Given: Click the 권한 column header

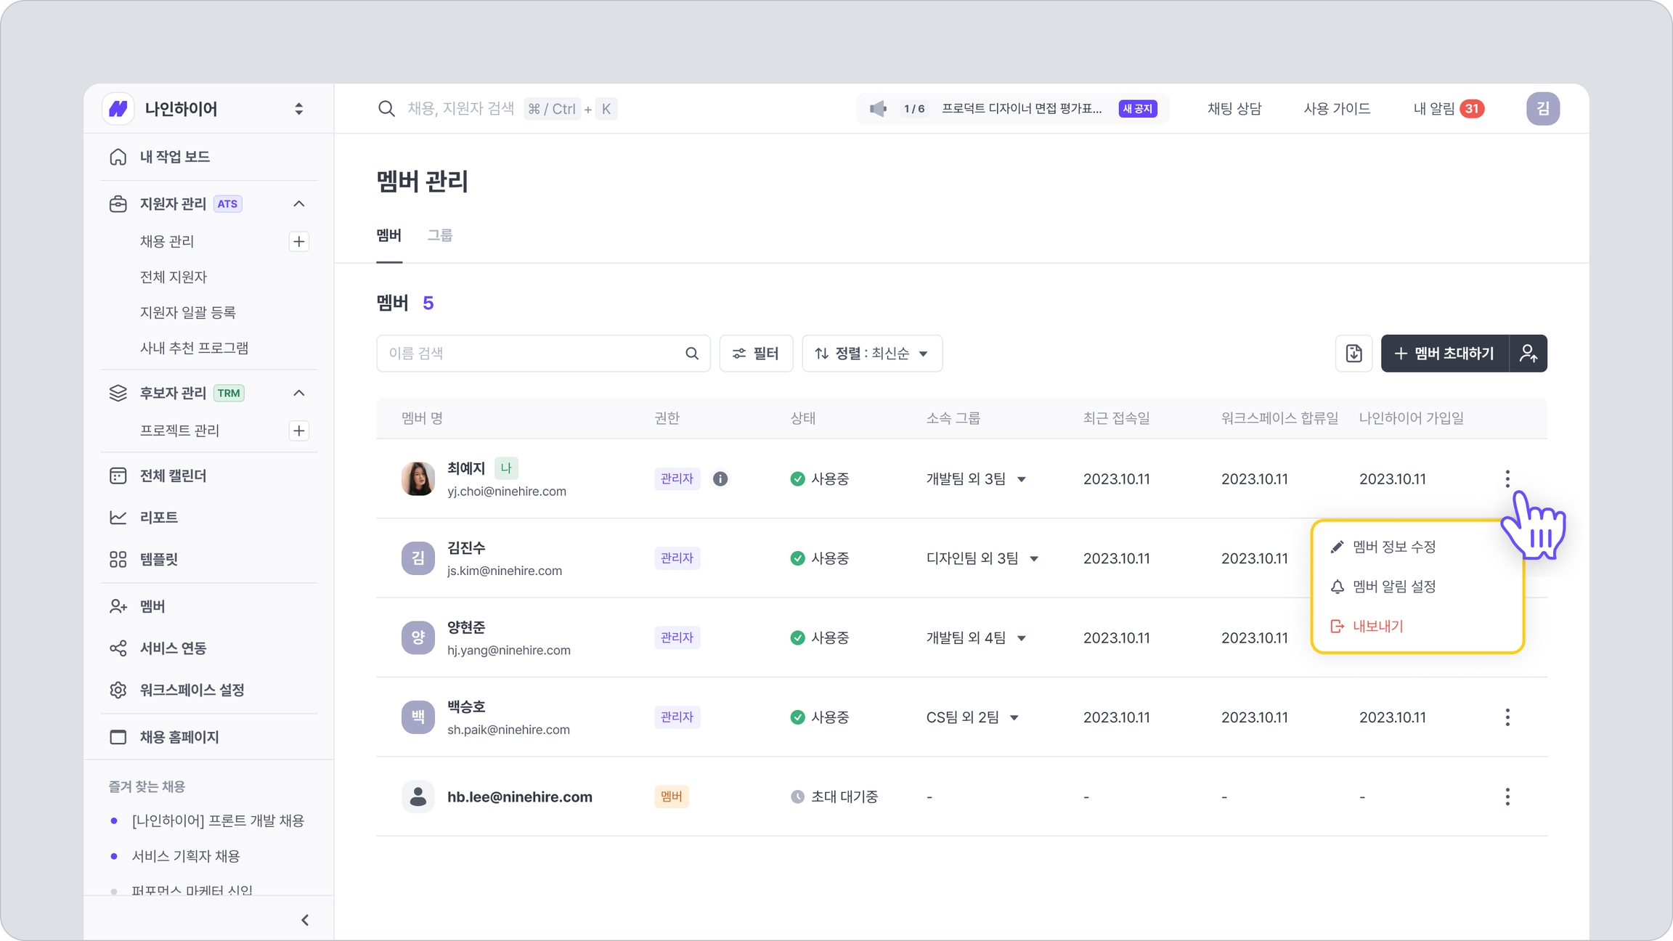Looking at the screenshot, I should [667, 418].
